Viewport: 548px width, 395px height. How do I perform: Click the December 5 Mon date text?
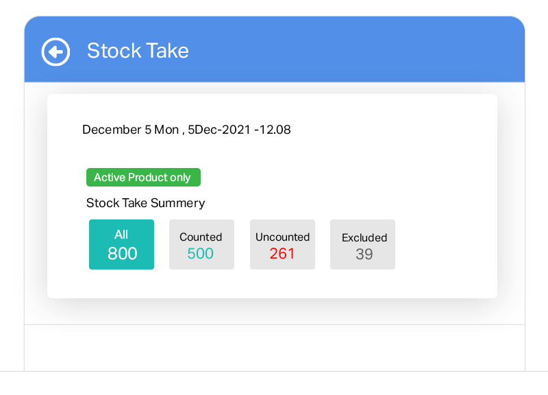point(130,130)
